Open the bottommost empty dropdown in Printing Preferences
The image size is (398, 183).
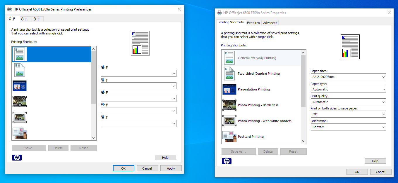(139, 123)
